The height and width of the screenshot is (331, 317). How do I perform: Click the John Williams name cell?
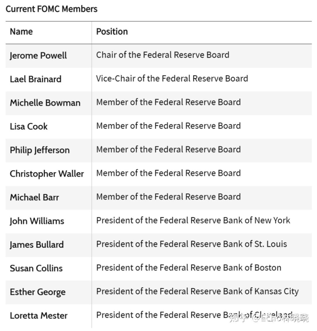pos(37,221)
